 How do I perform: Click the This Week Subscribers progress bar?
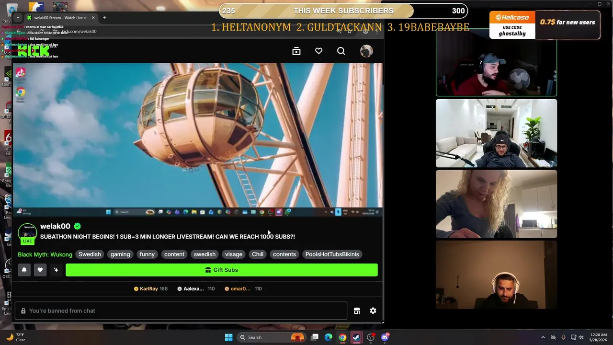pyautogui.click(x=343, y=11)
